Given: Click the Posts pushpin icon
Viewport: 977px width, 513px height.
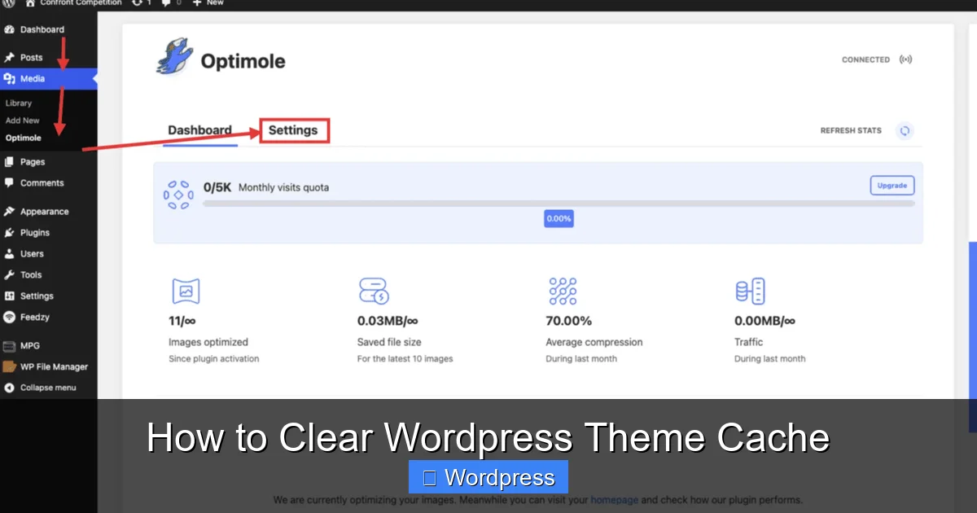Looking at the screenshot, I should 9,58.
